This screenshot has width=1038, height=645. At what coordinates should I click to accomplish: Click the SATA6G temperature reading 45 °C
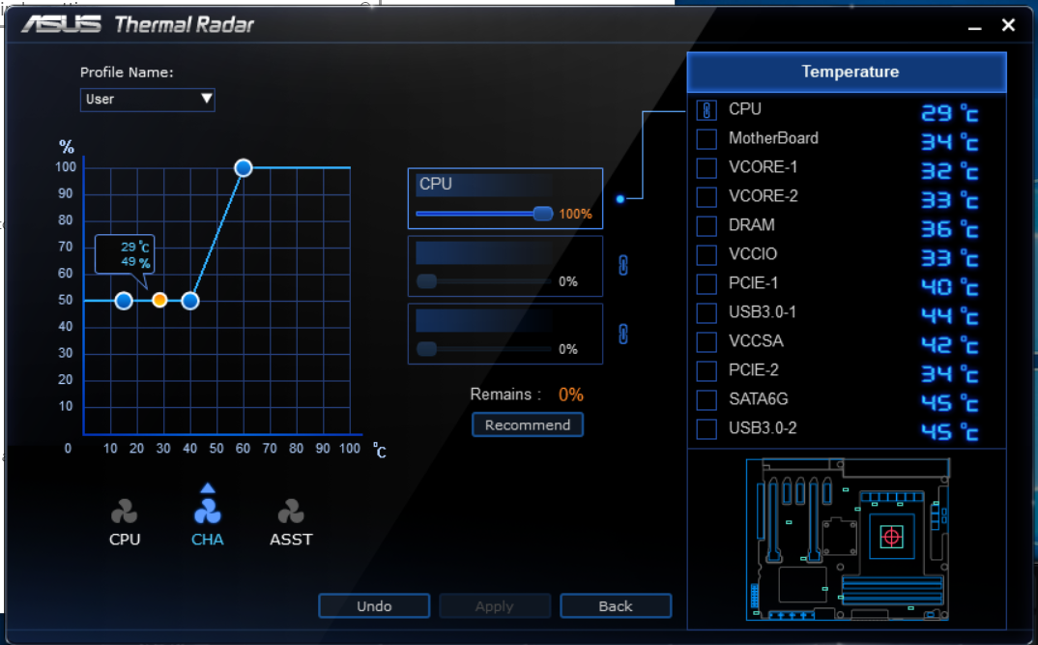coord(949,402)
